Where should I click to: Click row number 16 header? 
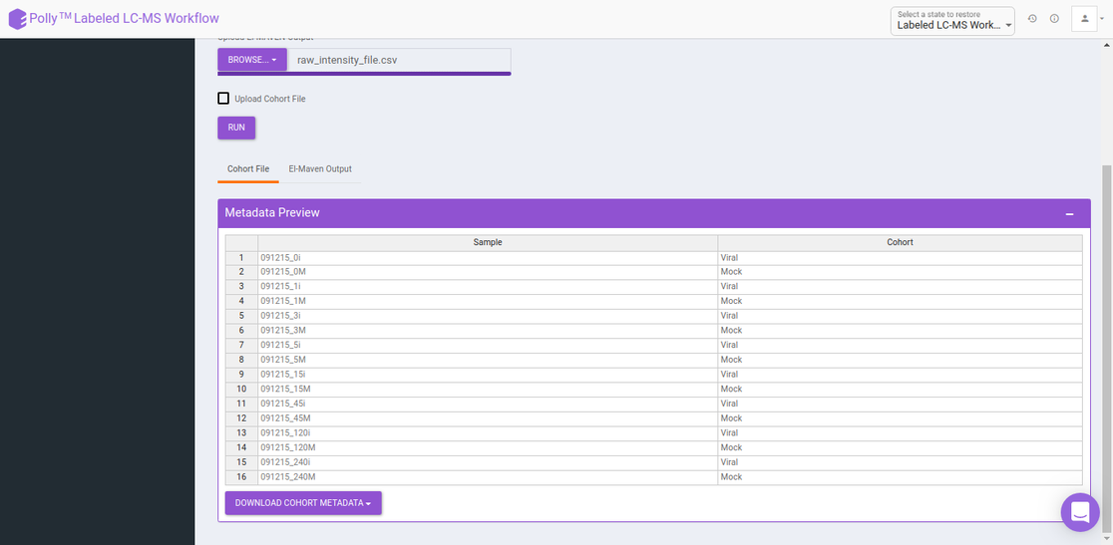pos(241,477)
